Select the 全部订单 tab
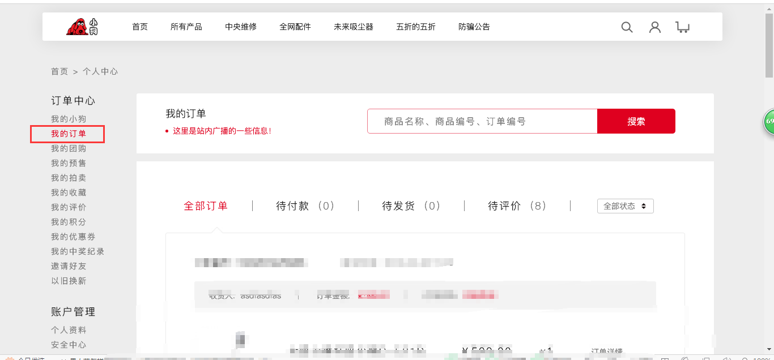The width and height of the screenshot is (774, 360). 206,206
